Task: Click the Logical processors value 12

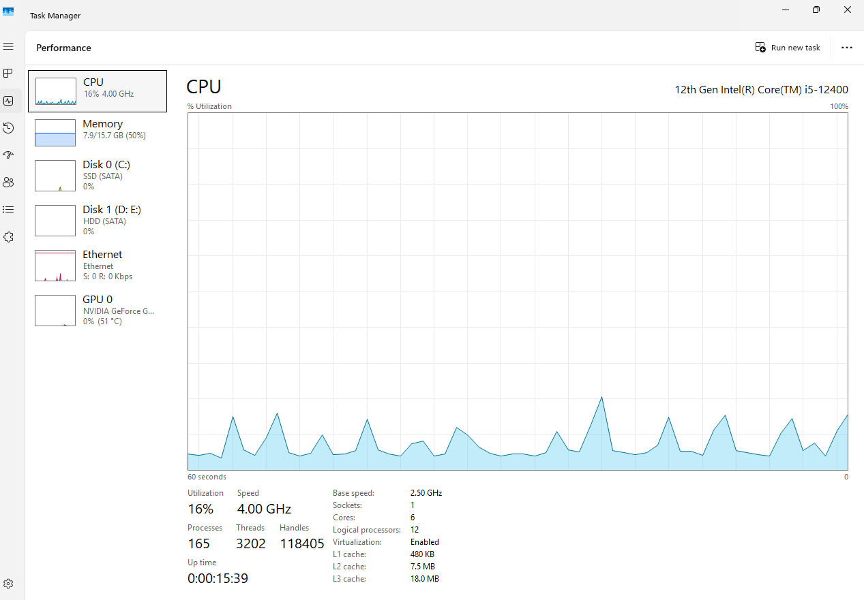Action: (415, 530)
